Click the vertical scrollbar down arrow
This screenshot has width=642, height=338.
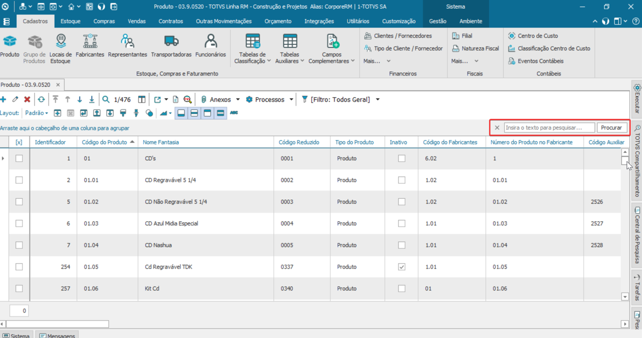coord(625,297)
